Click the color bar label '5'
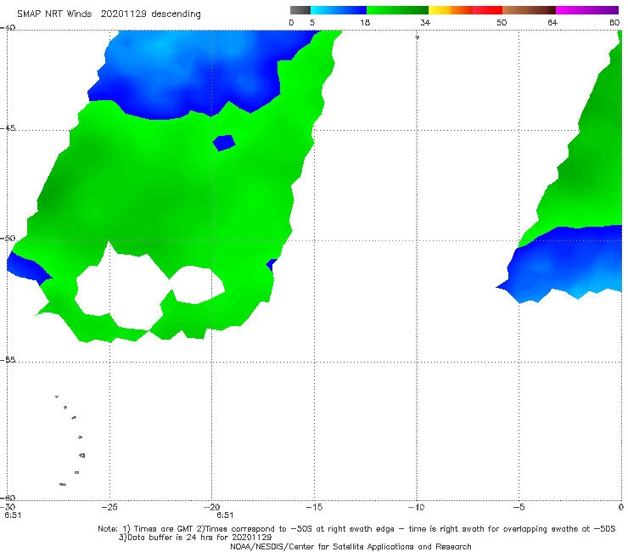Image resolution: width=628 pixels, height=552 pixels. click(312, 23)
